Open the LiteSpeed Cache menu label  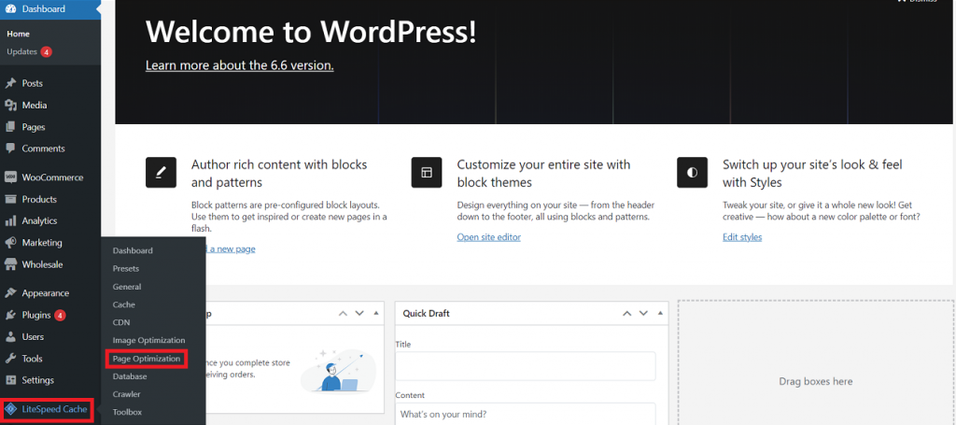click(x=54, y=409)
